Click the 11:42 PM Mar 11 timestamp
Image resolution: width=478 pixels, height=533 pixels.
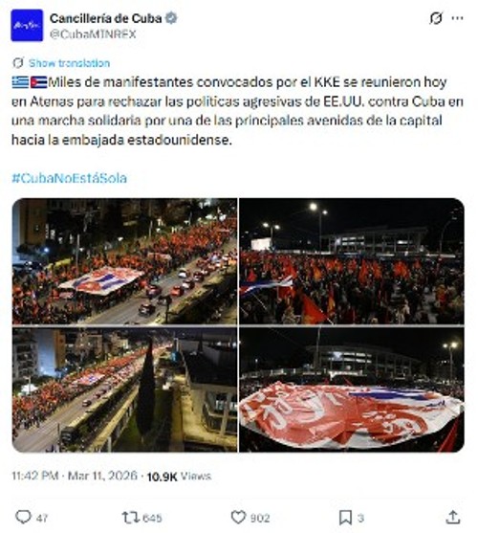click(x=75, y=476)
